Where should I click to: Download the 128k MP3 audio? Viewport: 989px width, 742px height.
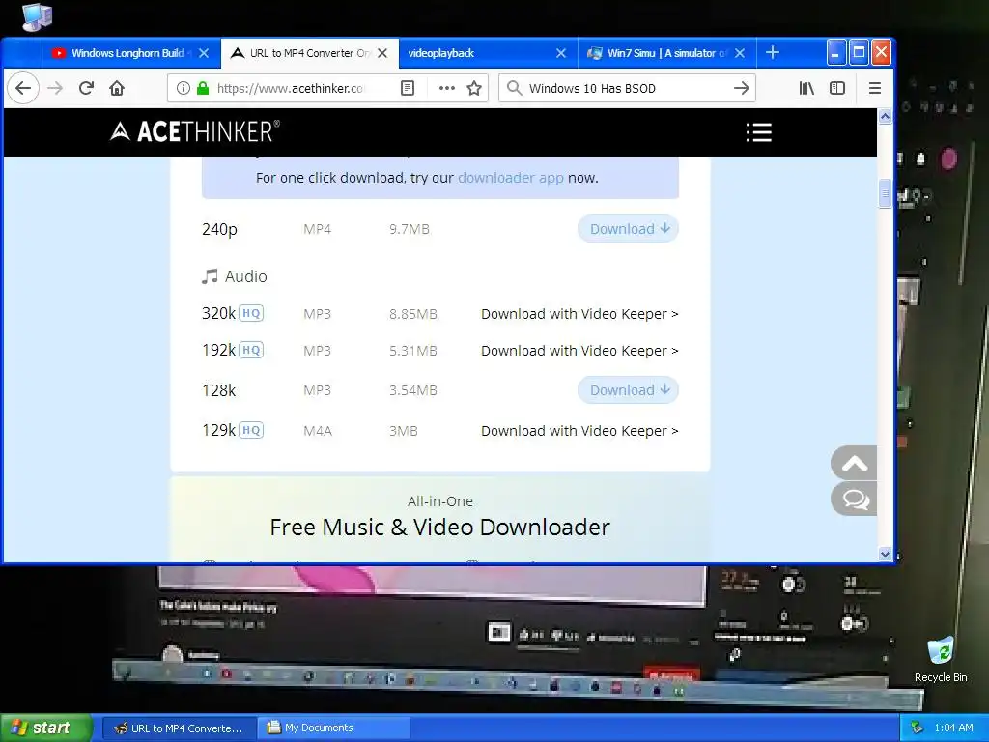tap(628, 390)
